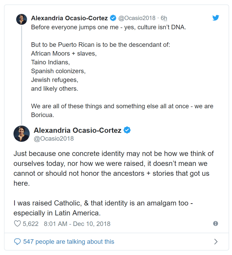232x255 pixels.
Task: Open "547 people are talking about this"
Action: (68, 242)
